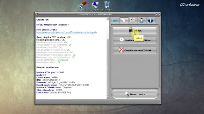Click the 'How unlock MF652:' heading

coord(47,30)
